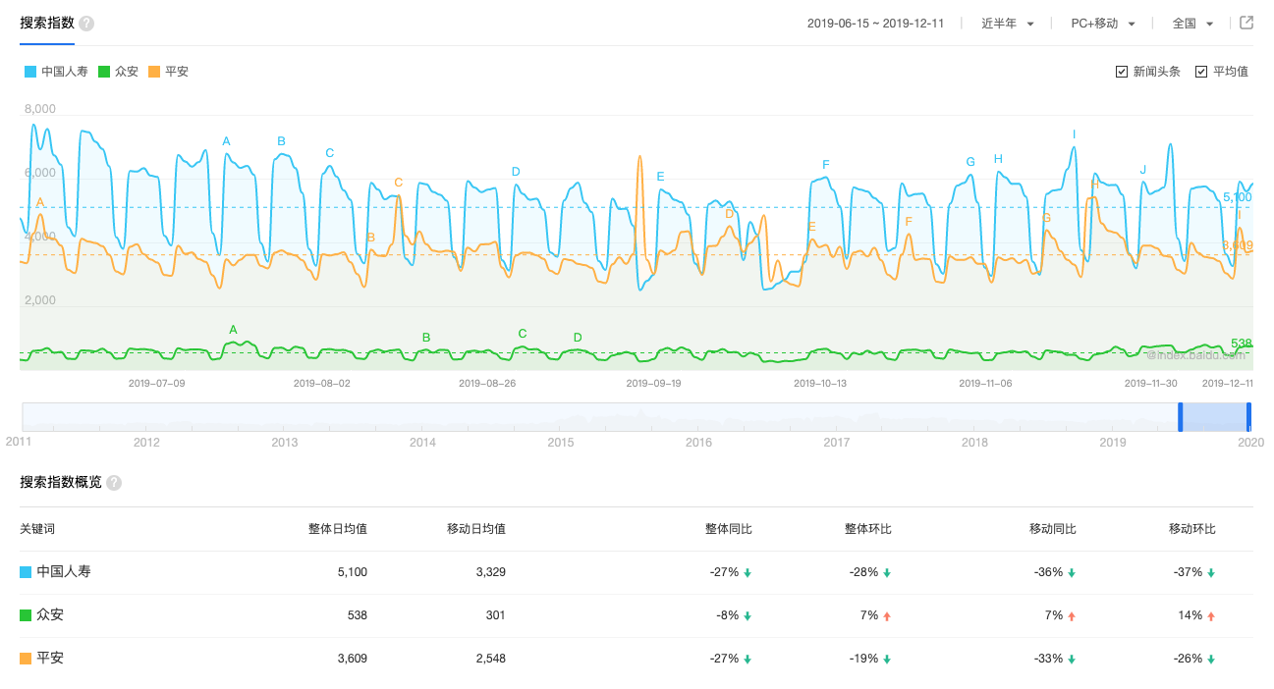Image resolution: width=1274 pixels, height=689 pixels.
Task: Click 中国人寿 row in overview table
Action: [x=637, y=572]
